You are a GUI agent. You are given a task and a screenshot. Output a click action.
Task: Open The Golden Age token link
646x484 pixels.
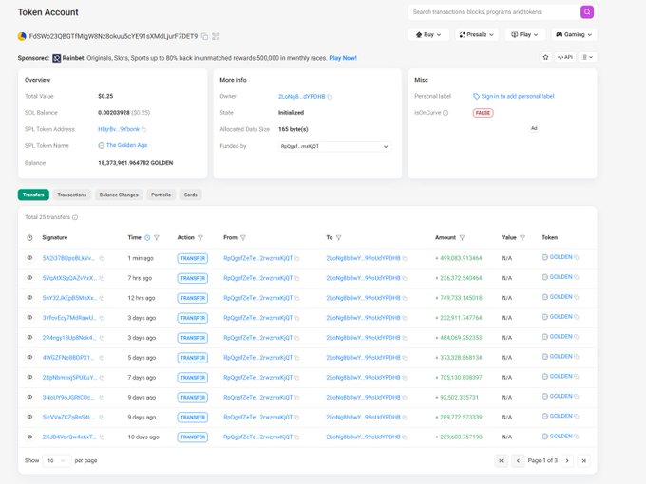tap(126, 145)
